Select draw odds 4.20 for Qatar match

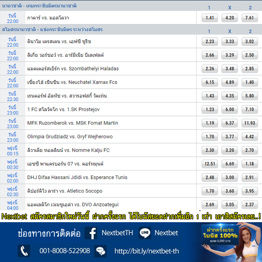(230, 18)
